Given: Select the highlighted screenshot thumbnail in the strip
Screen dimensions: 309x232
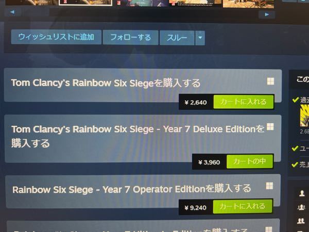Looking at the screenshot, I should (x=85, y=3).
